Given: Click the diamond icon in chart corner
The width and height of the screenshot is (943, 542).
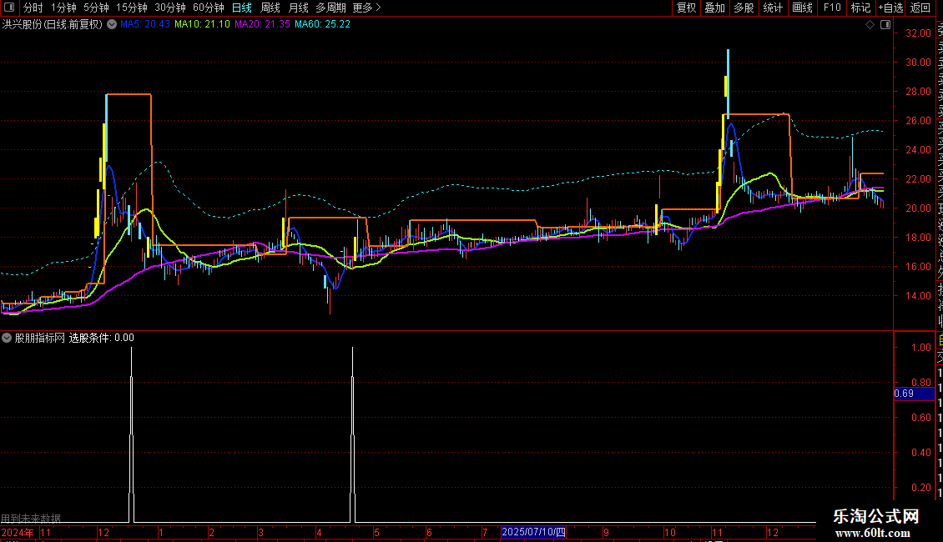Looking at the screenshot, I should [x=870, y=25].
